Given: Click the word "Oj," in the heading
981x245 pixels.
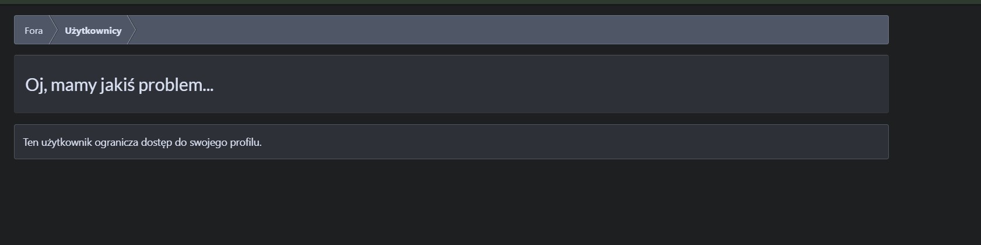Looking at the screenshot, I should point(36,85).
